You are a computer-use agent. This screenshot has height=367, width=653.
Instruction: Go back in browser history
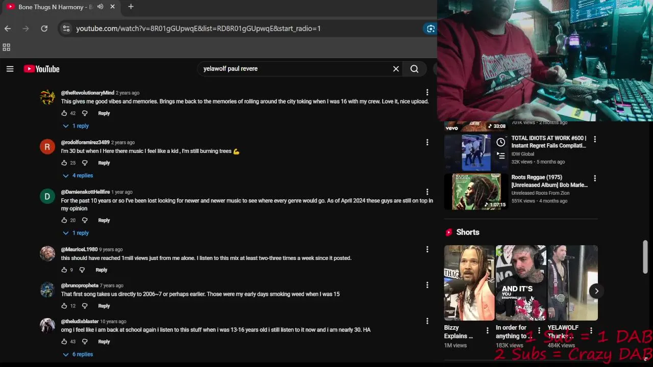click(8, 29)
